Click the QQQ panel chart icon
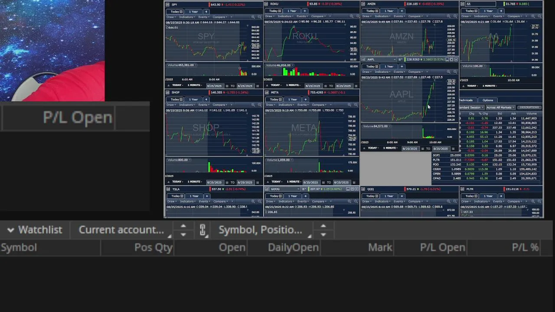Image resolution: width=555 pixels, height=312 pixels. 363,189
